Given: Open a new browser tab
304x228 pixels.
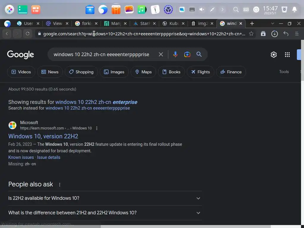Looking at the screenshot, I should (252, 23).
